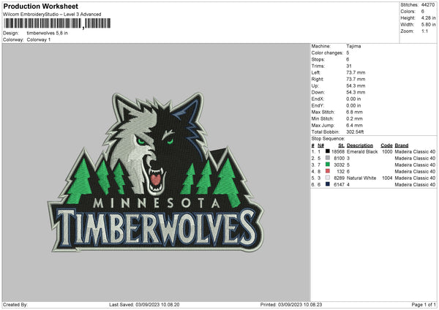Click 'Last Saved: 03/09/2023 10.08.20' text
The height and width of the screenshot is (310, 439).
144,305
